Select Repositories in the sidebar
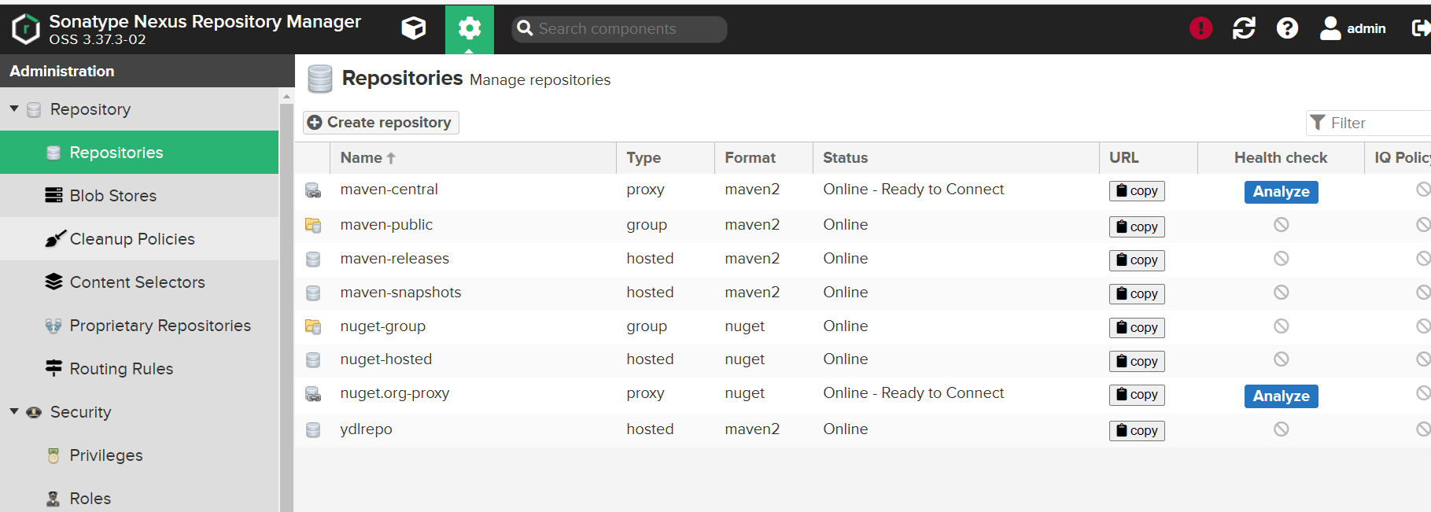 point(139,153)
